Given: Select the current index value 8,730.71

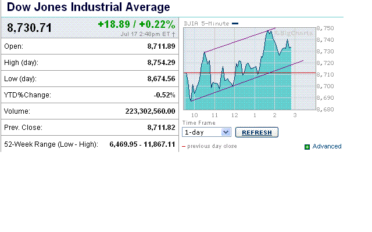Looking at the screenshot, I should point(29,28).
